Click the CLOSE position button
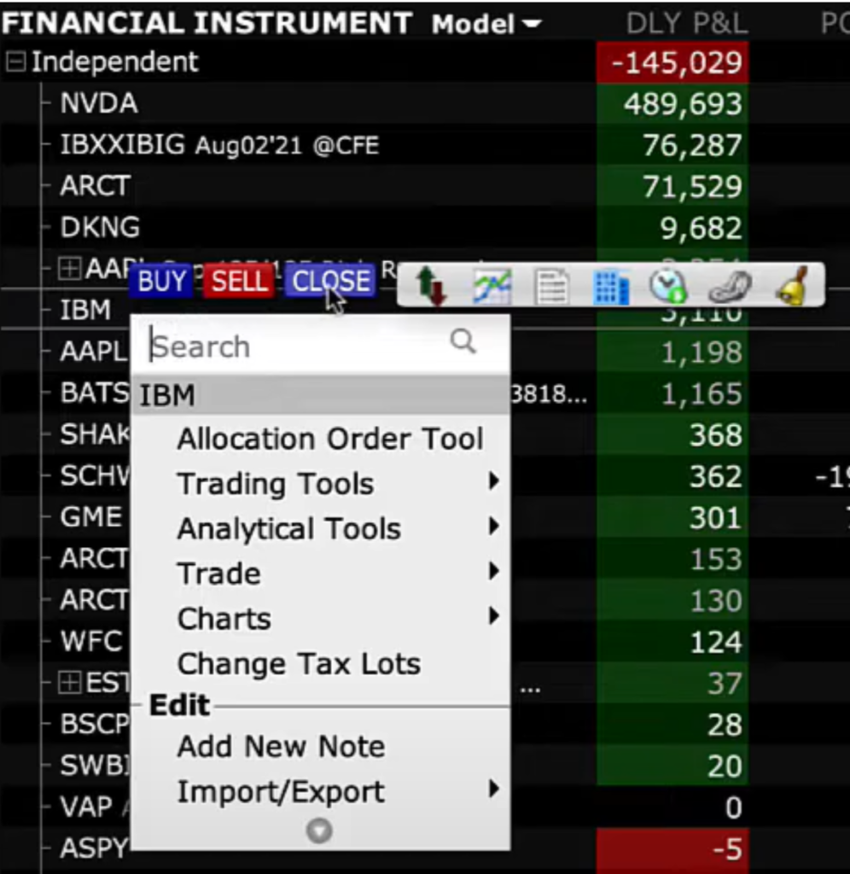The width and height of the screenshot is (850, 874). [x=330, y=282]
